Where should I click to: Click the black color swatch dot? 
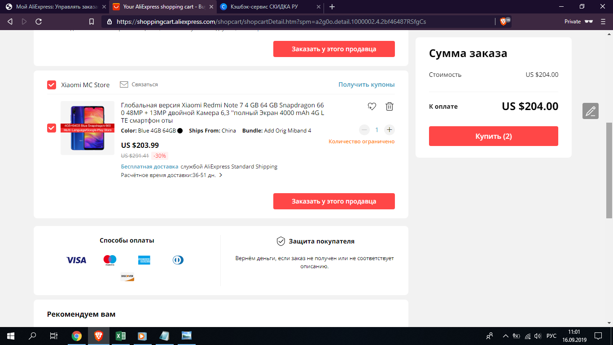(180, 131)
